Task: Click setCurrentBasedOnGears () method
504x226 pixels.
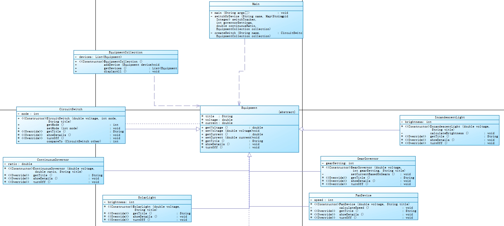Action: (367, 174)
